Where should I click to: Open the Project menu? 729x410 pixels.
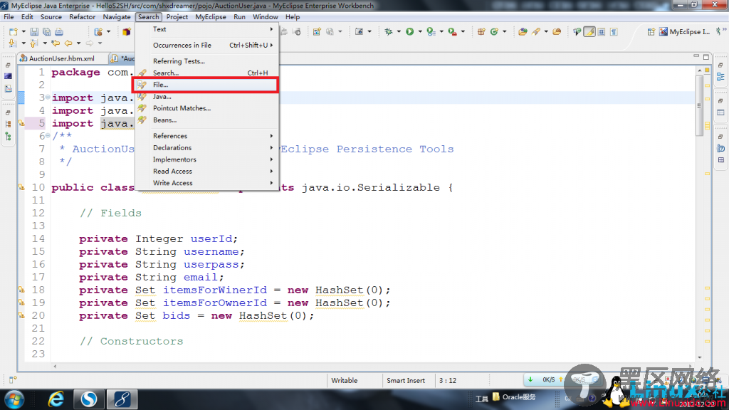click(x=177, y=17)
